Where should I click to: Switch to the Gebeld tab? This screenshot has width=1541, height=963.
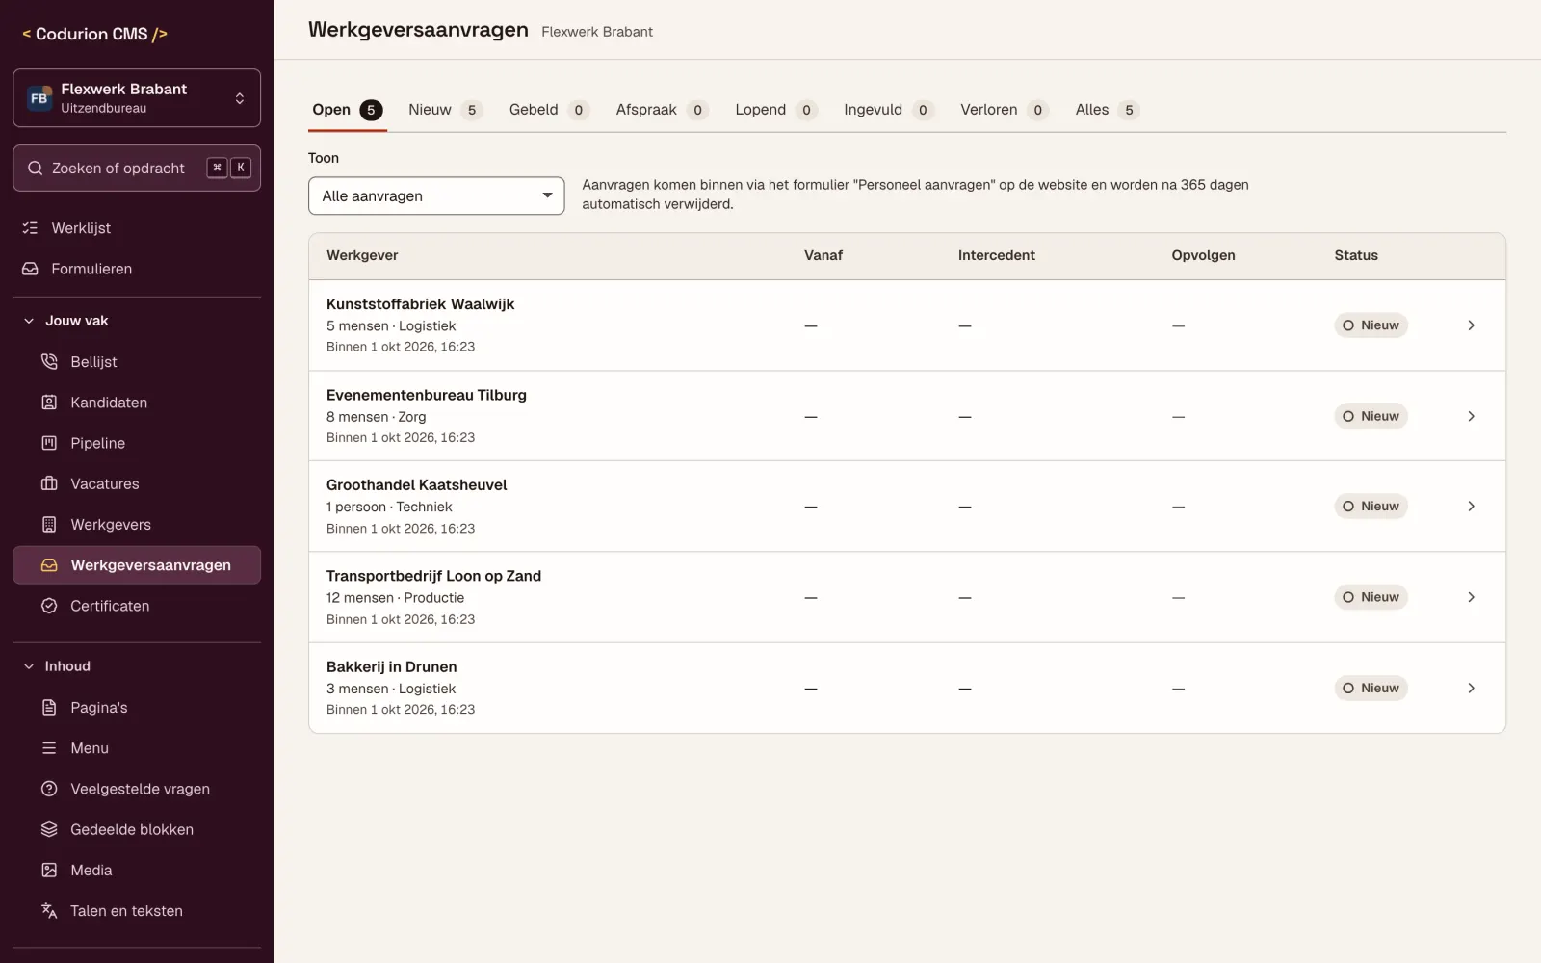click(x=549, y=110)
